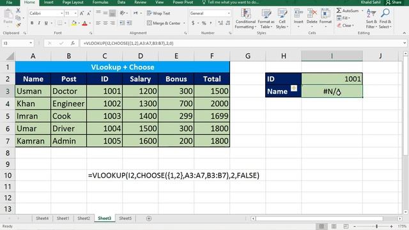Select cell containing Usman
Screen dimensions: 409x230
[x=33, y=91]
